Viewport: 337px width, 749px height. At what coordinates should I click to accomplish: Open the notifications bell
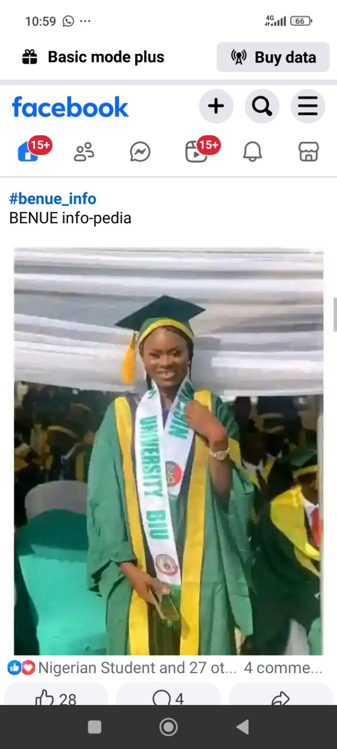(253, 152)
